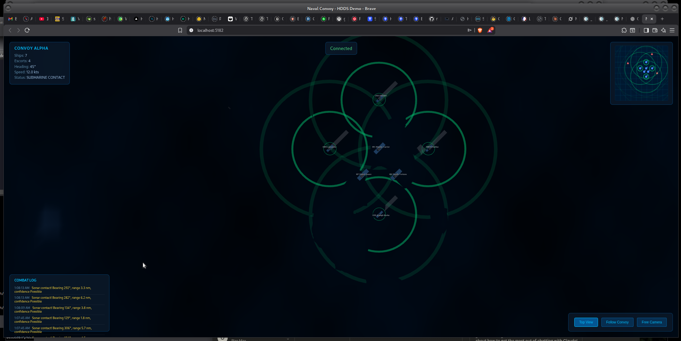Switch to Free Camera mode
The image size is (681, 341).
click(652, 322)
